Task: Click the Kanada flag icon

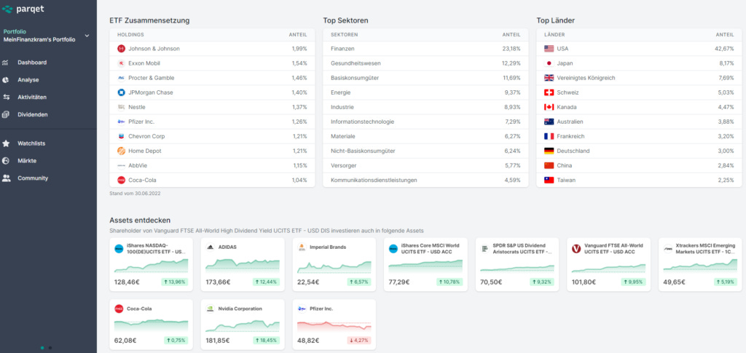Action: (x=549, y=107)
